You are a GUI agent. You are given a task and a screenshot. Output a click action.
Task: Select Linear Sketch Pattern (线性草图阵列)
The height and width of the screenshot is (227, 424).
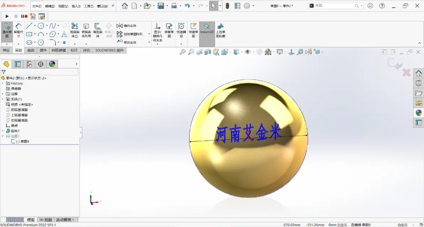click(x=129, y=34)
